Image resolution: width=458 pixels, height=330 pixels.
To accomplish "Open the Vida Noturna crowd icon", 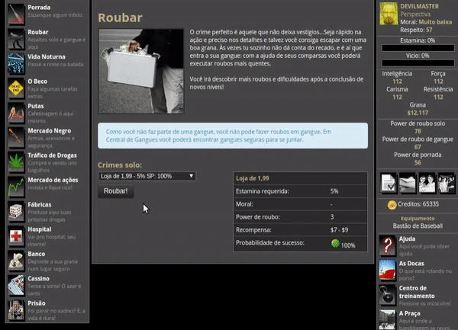I will tap(16, 63).
